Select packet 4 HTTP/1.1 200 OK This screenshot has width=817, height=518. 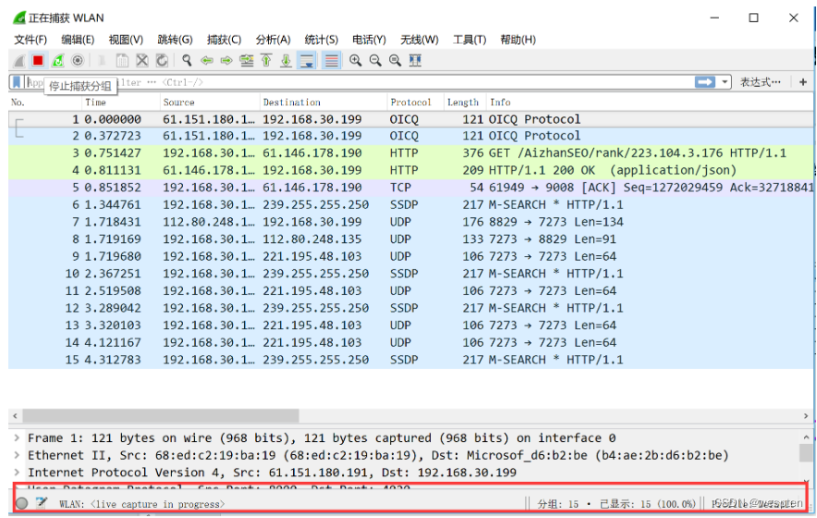tap(410, 170)
